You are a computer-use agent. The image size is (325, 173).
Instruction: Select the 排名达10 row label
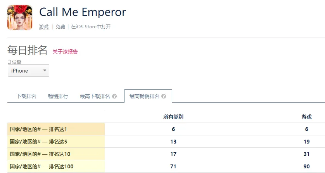pos(40,154)
